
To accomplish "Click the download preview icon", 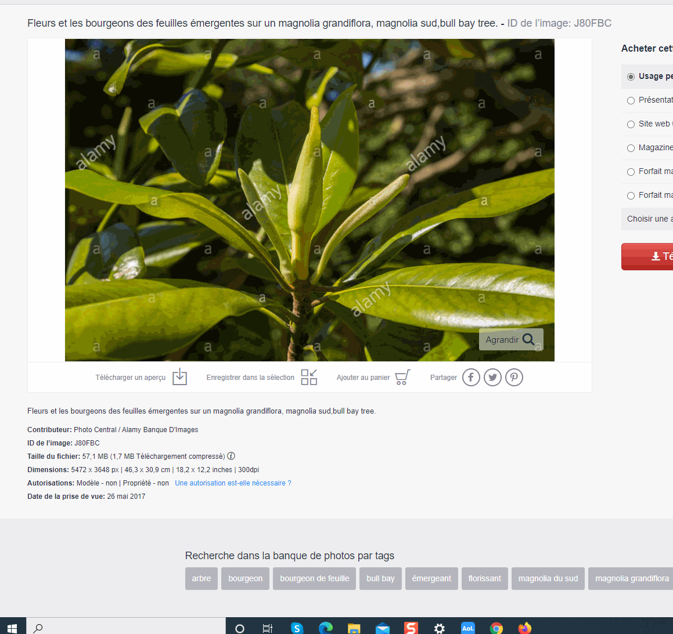I will pos(180,377).
